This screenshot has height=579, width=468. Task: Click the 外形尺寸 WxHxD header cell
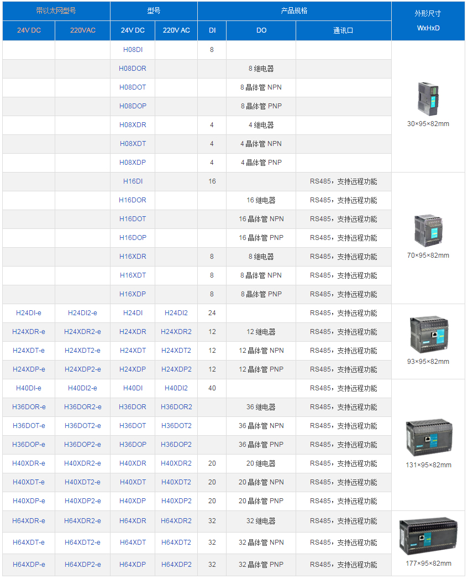(x=428, y=21)
